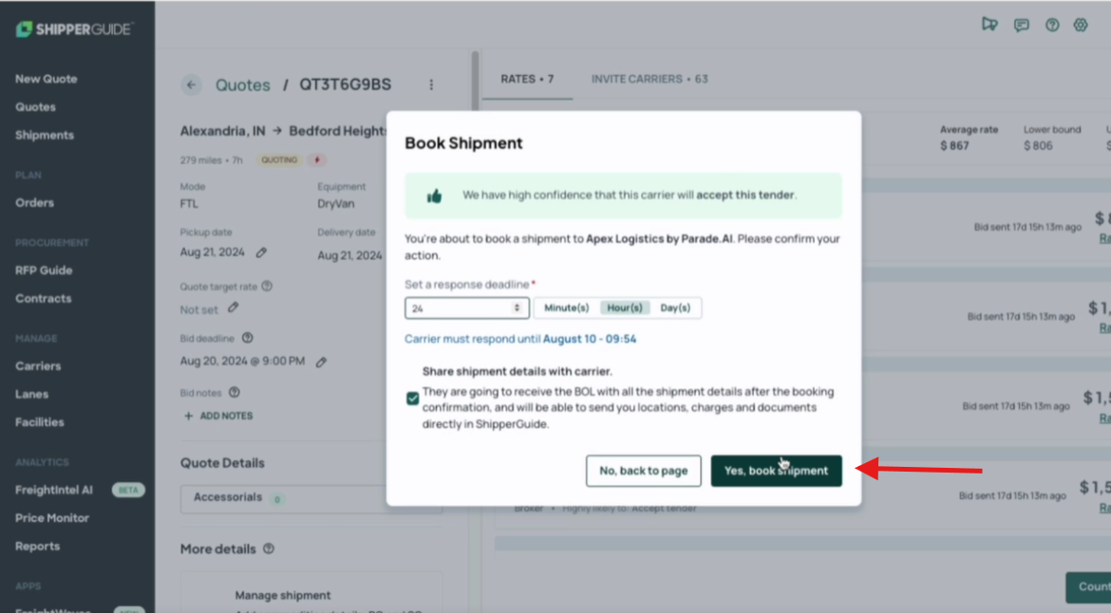This screenshot has height=613, width=1111.
Task: Click quote ID QT3T6G9BS
Action: (345, 85)
